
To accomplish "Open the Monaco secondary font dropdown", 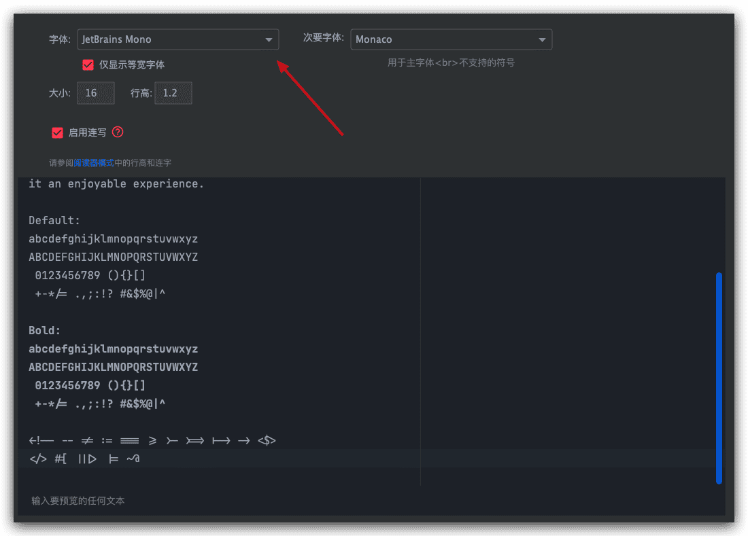I will (452, 39).
